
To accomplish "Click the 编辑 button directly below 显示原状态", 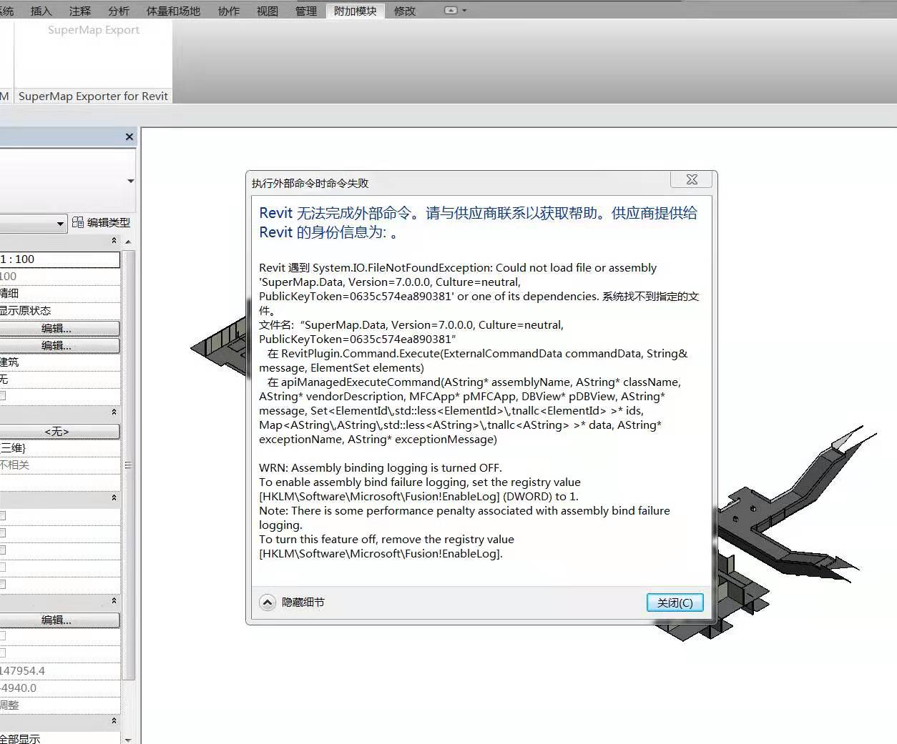I will coord(60,328).
